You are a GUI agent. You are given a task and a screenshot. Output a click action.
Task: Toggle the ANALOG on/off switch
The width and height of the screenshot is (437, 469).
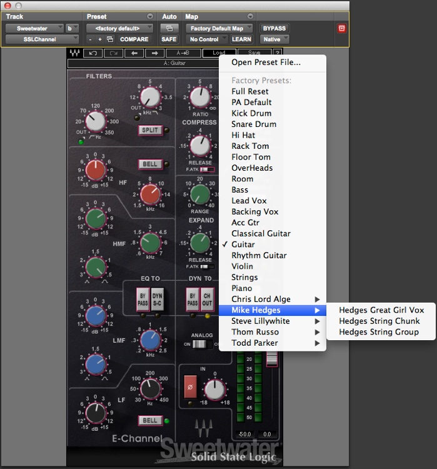(202, 344)
